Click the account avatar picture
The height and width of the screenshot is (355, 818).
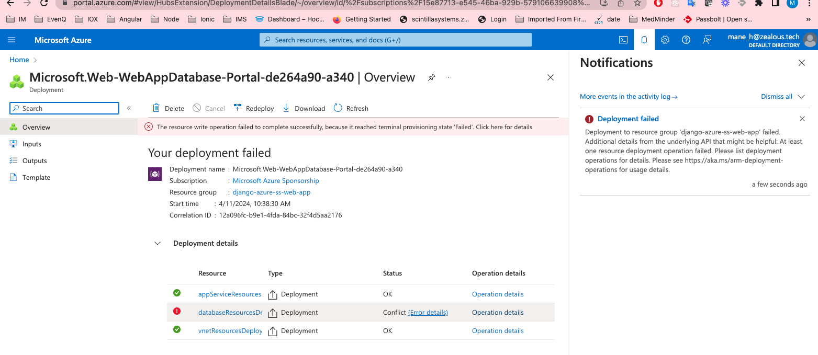[810, 40]
